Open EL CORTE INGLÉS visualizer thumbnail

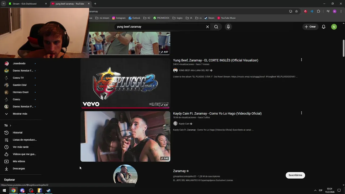[x=125, y=83]
